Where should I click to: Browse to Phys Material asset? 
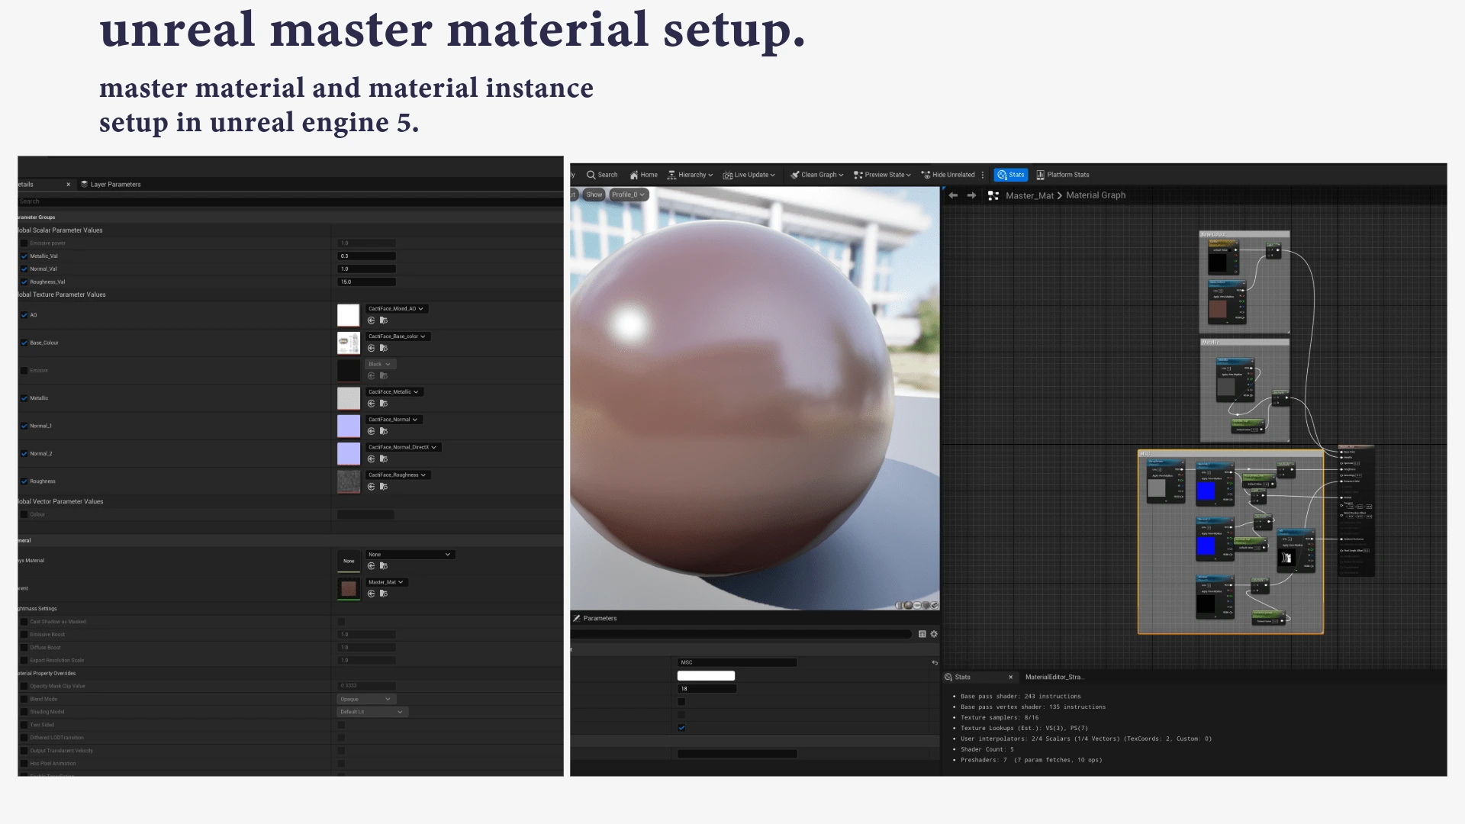384,566
